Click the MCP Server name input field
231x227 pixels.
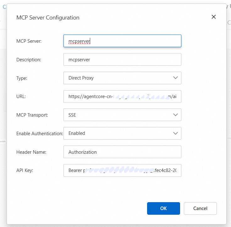(122, 41)
